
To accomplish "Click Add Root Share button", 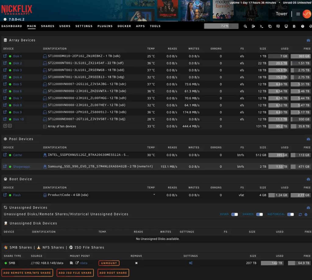I will [113, 273].
